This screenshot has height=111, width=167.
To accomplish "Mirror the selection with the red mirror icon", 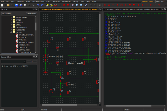I will 64,5.
